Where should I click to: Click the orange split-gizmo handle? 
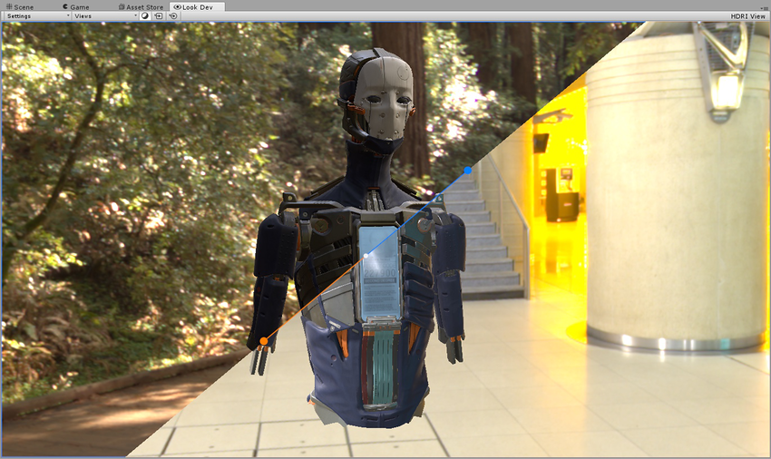tap(264, 341)
